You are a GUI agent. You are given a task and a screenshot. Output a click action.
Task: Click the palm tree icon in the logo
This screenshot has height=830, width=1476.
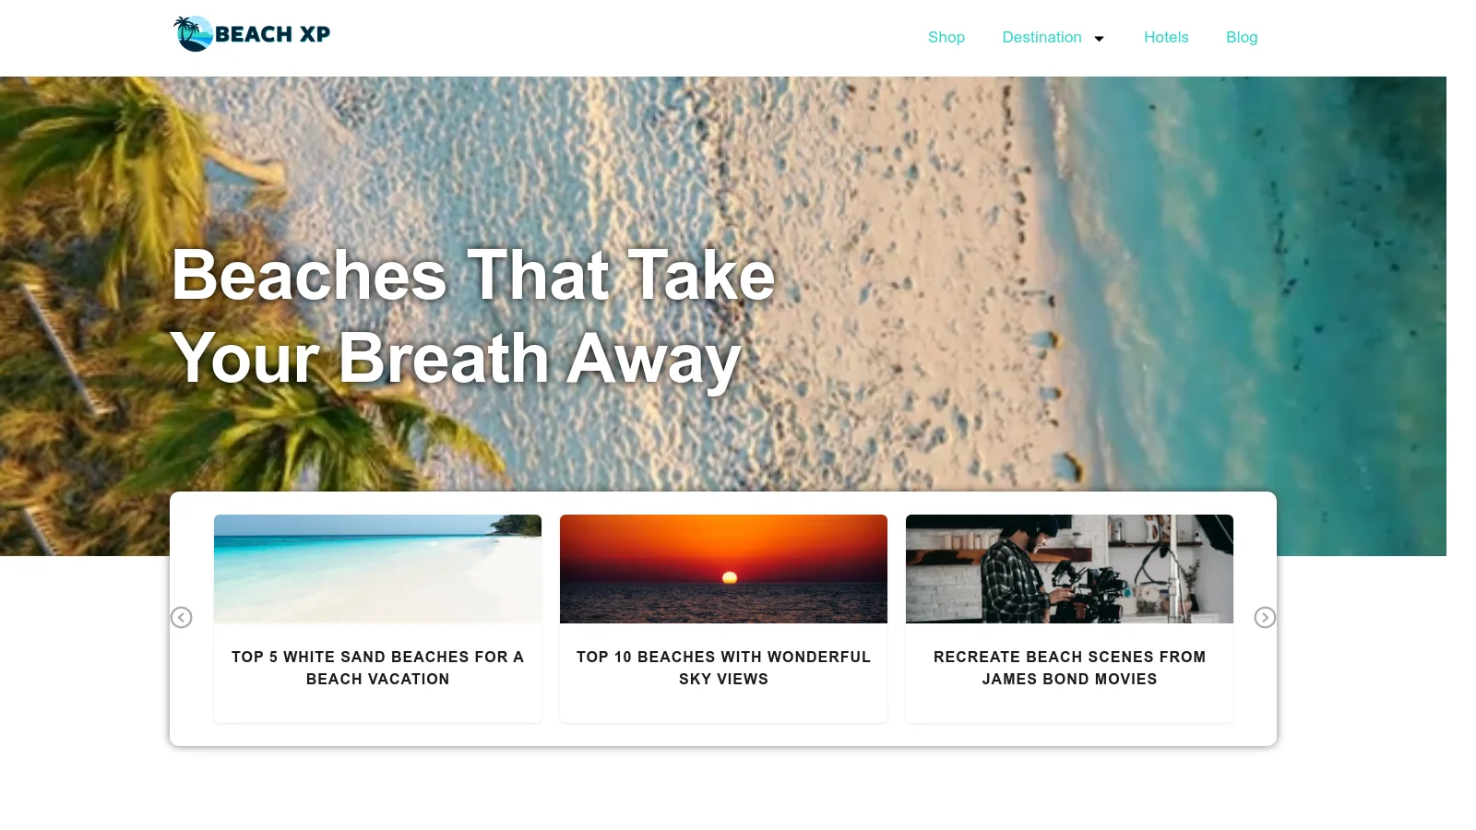(x=193, y=34)
